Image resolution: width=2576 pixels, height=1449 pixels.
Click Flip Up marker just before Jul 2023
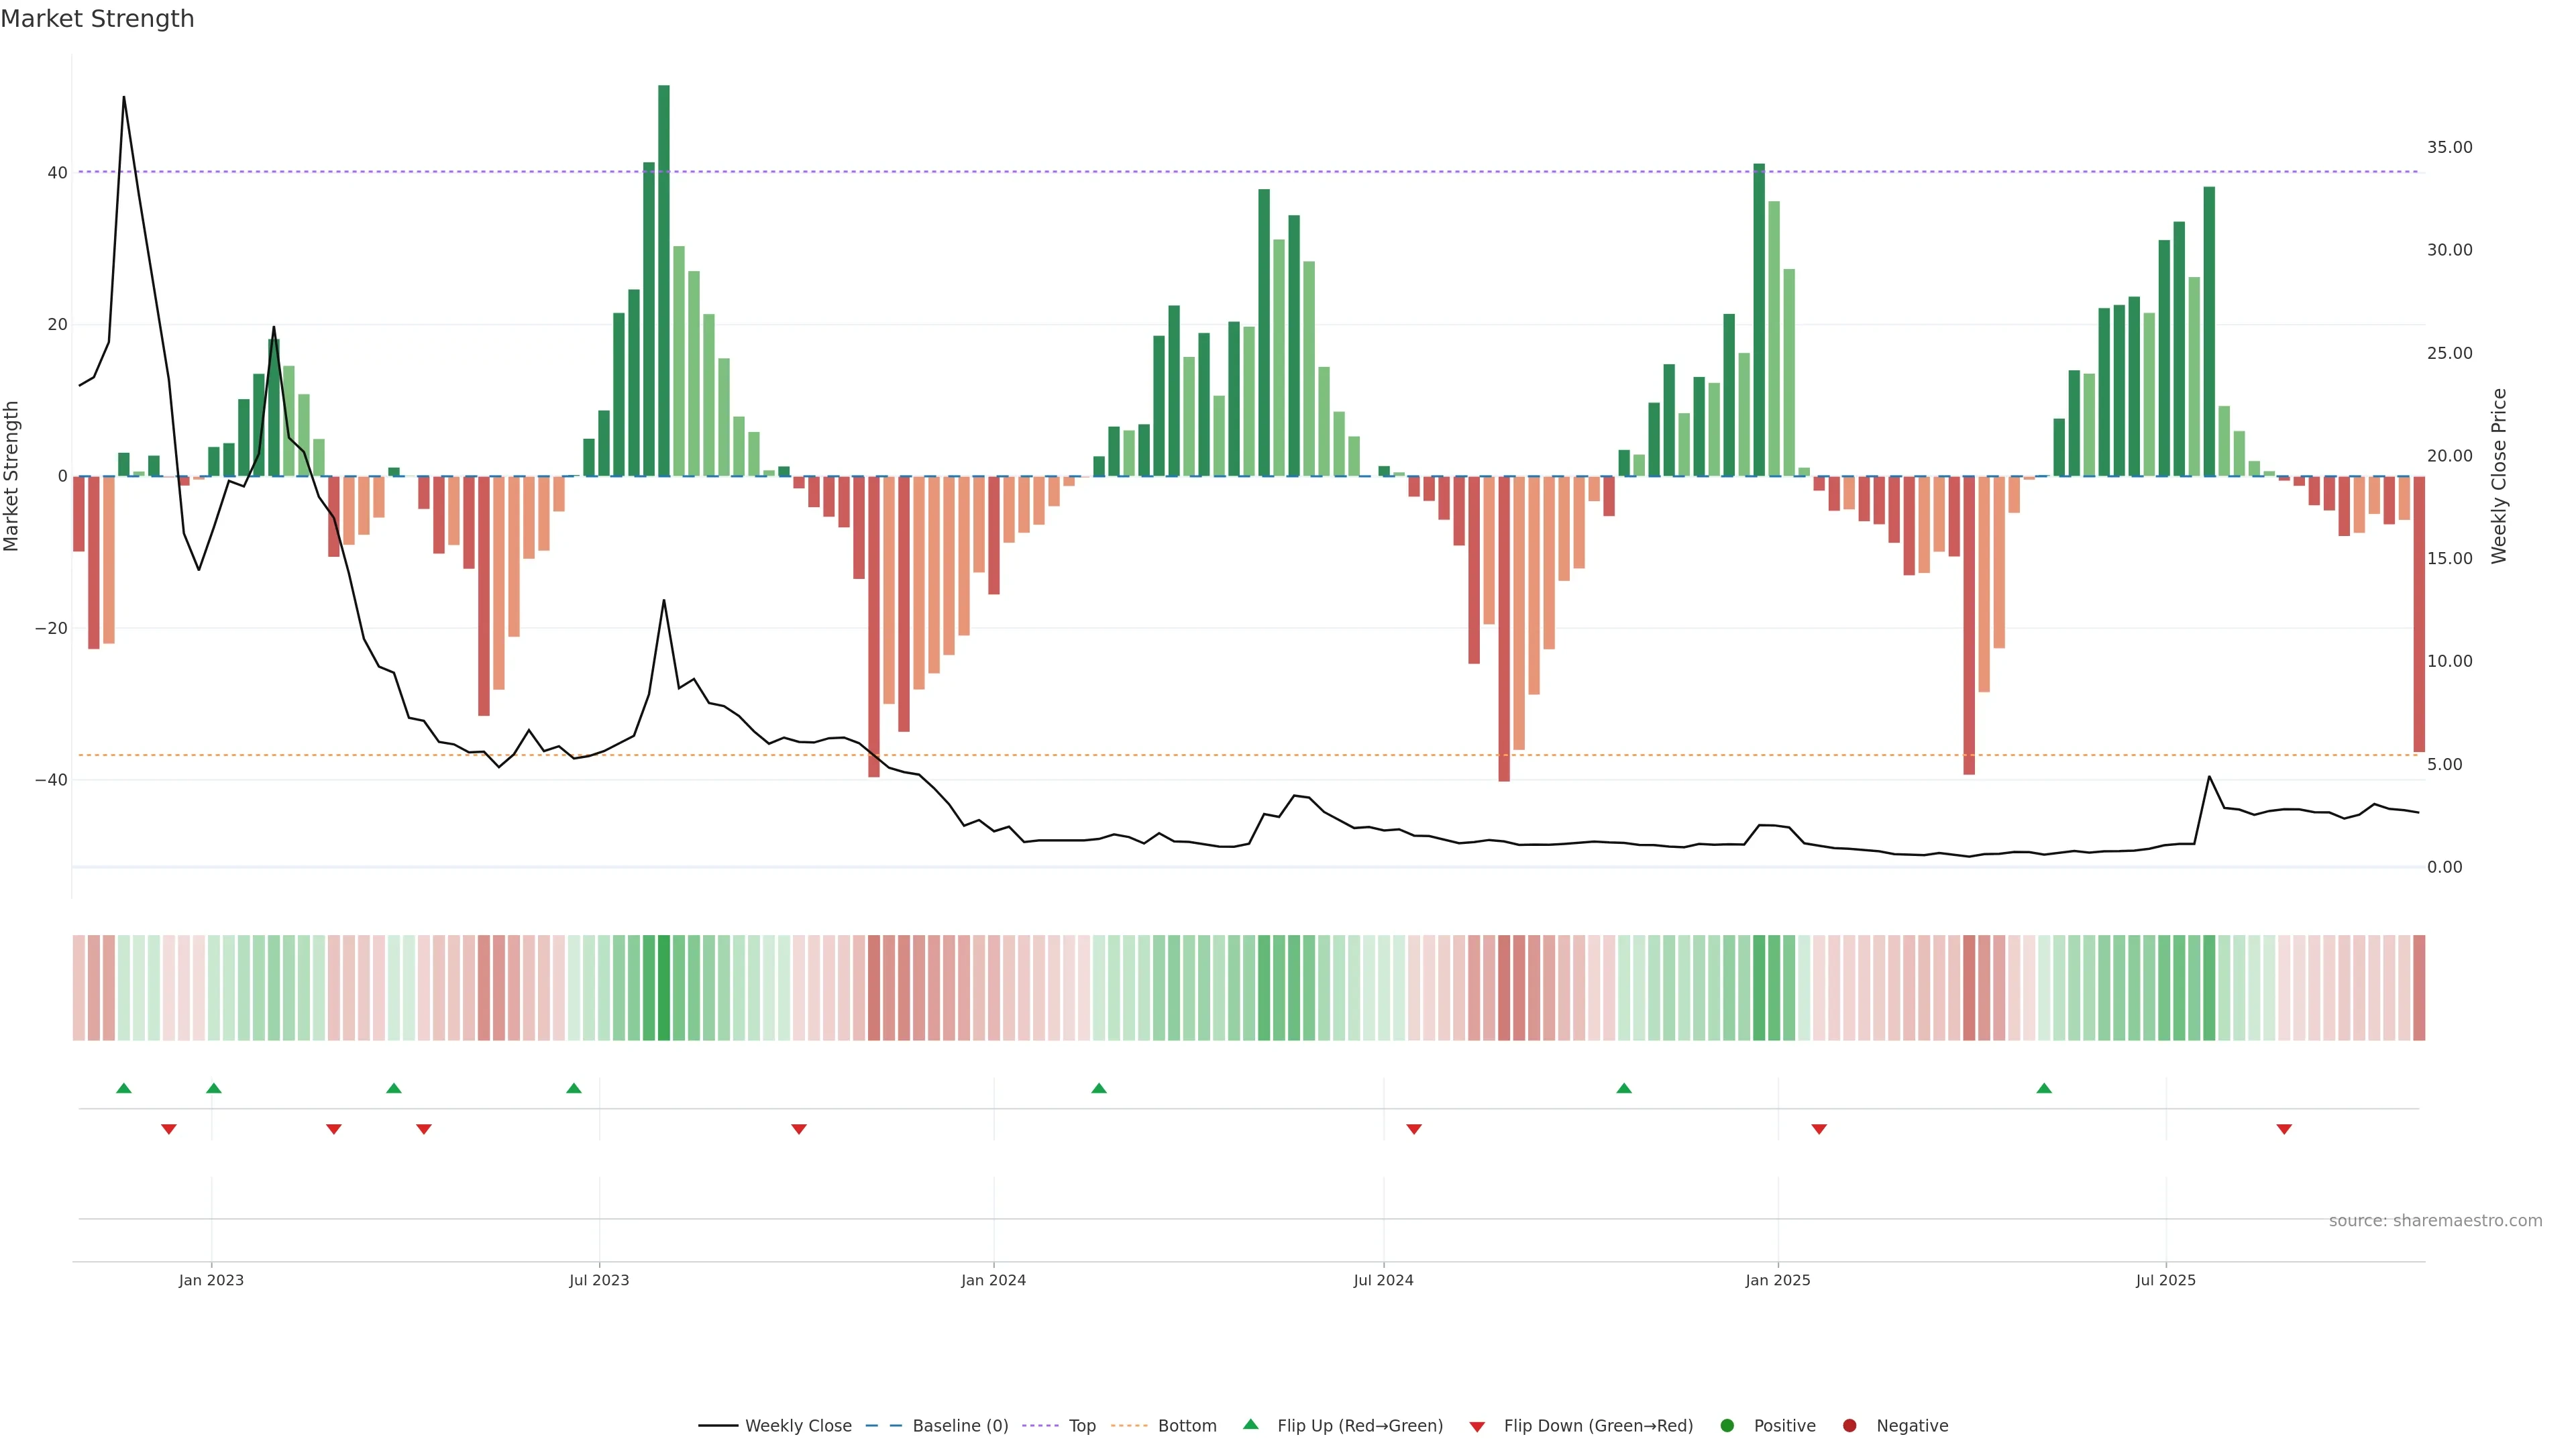pos(574,1088)
